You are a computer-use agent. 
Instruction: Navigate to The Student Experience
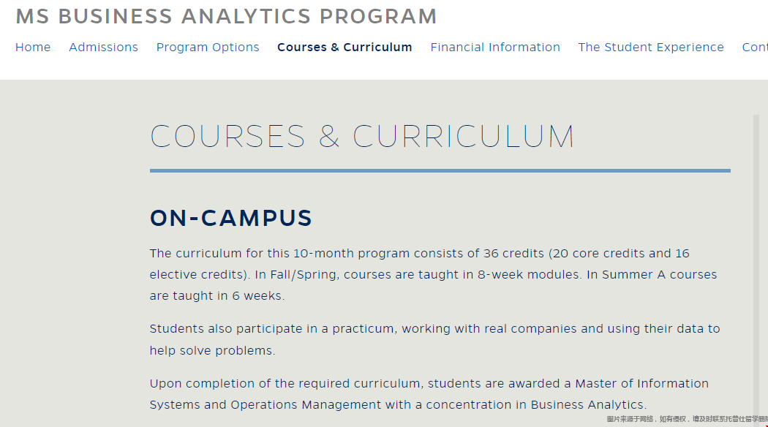click(651, 48)
